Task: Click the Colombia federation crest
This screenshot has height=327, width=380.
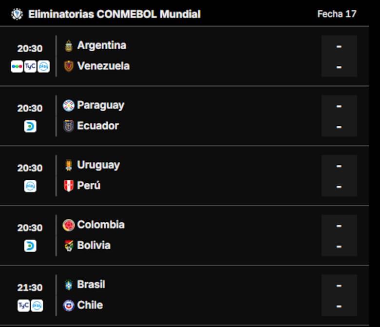Action: coord(69,225)
